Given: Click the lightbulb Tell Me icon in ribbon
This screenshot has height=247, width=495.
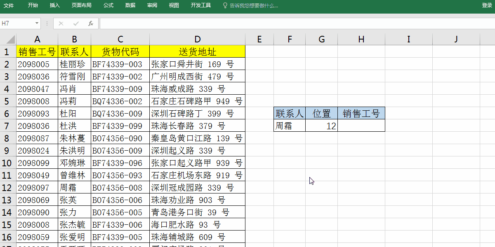Looking at the screenshot, I should 225,6.
